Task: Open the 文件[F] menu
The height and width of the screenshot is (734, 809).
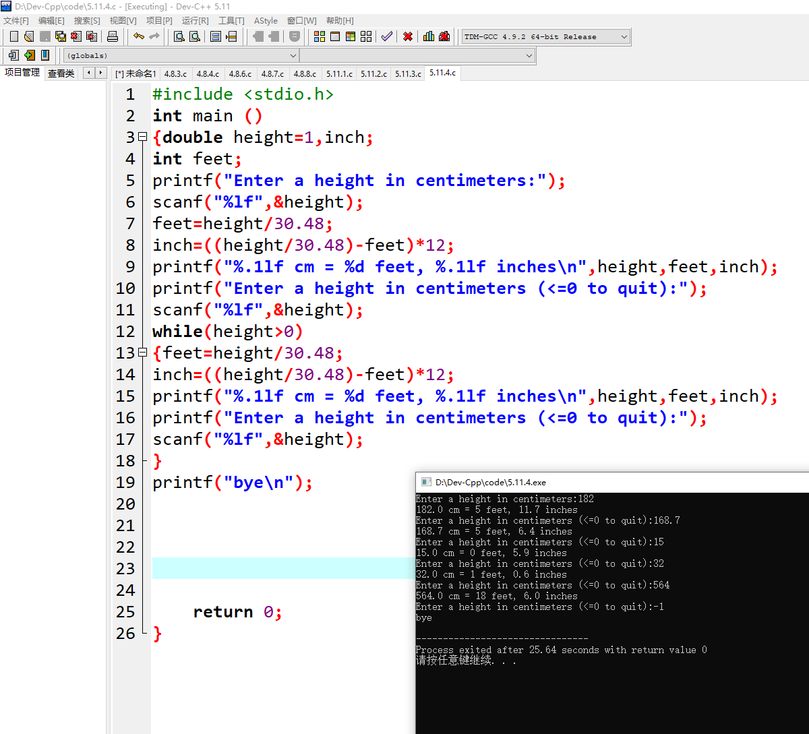Action: 16,20
